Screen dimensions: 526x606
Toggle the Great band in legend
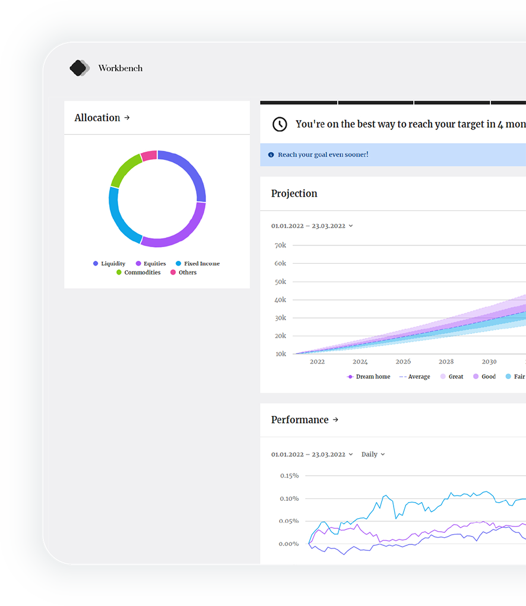coord(451,377)
